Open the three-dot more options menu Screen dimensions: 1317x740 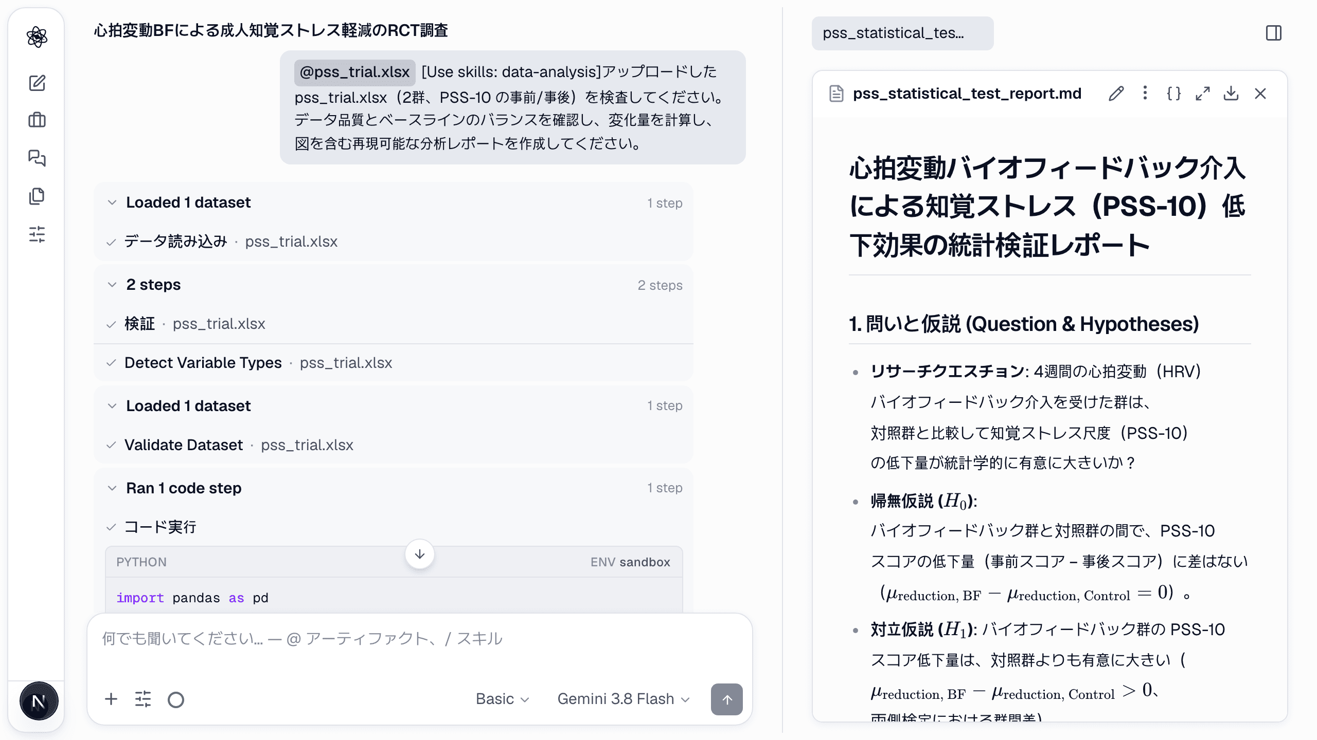[1145, 94]
